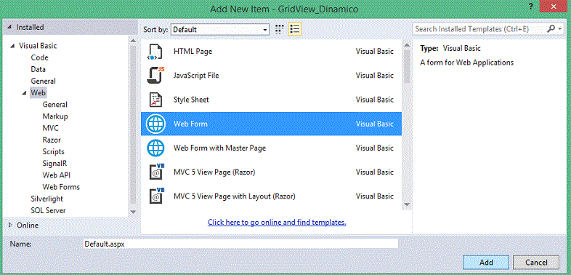
Task: Click the globe icon of Web Form
Action: [x=155, y=124]
